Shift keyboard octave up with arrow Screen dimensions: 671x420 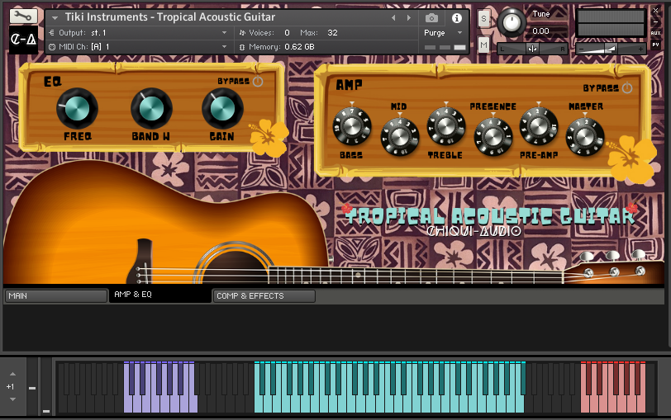[12, 372]
